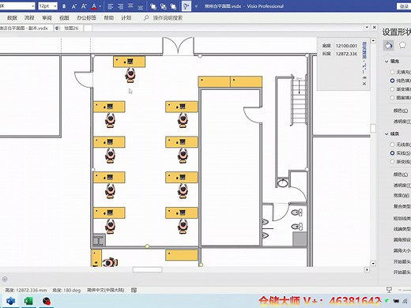Screen dimensions: 411x308
Task: Align text to top
Action: pos(130,6)
